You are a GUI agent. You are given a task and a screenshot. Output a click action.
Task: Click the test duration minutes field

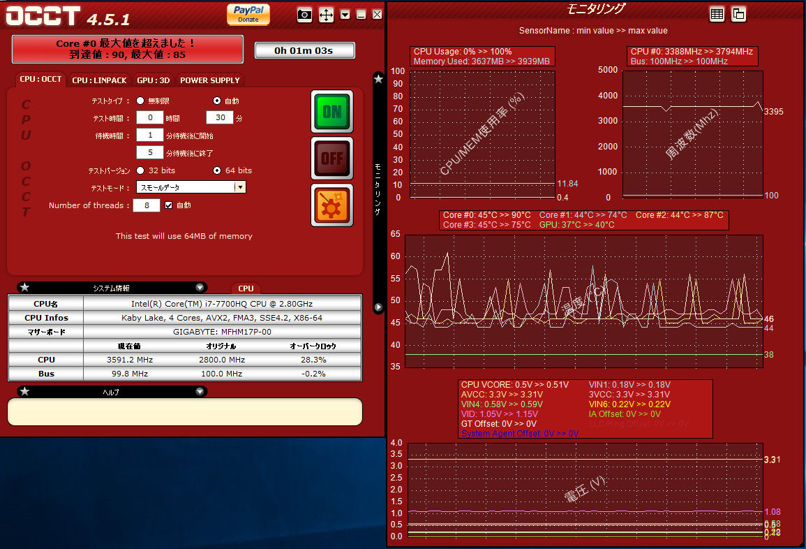click(x=219, y=118)
